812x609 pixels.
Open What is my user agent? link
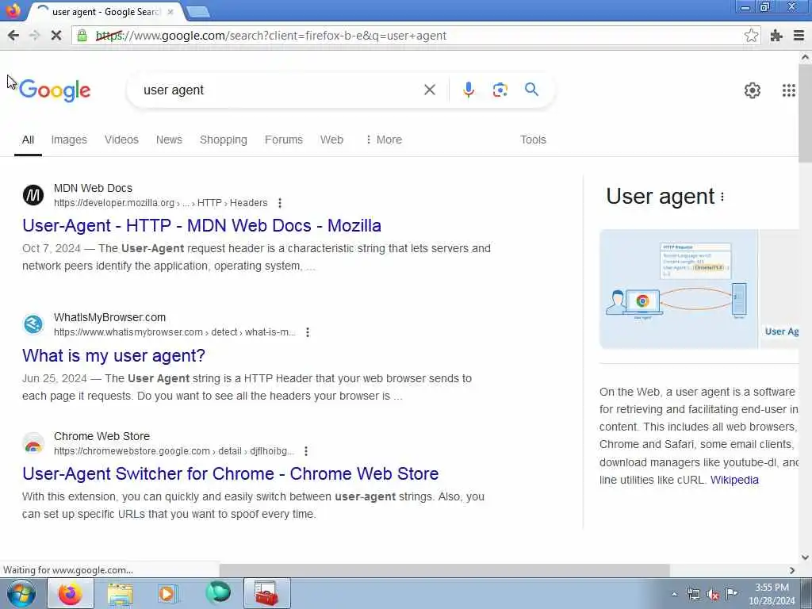[x=113, y=356]
